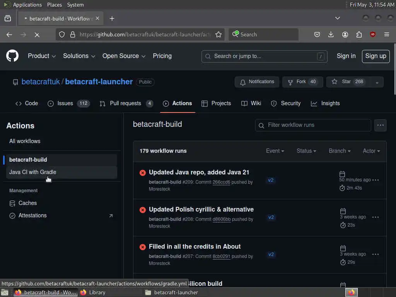Switch to the Security tab
The height and width of the screenshot is (297, 396).
[x=286, y=103]
